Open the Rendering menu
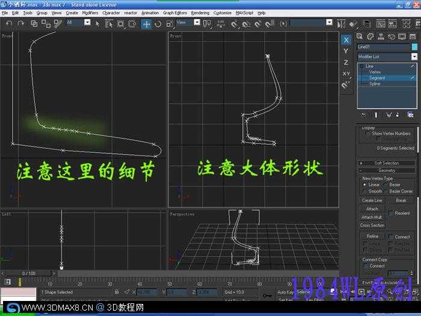 coord(200,13)
